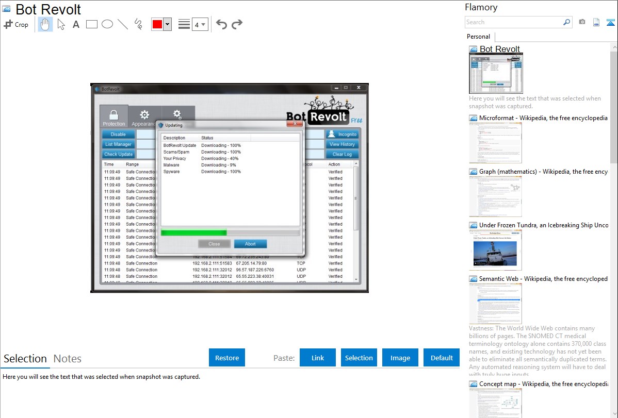Open the color picker dropdown arrow
Viewport: 618px width, 418px height.
(167, 24)
